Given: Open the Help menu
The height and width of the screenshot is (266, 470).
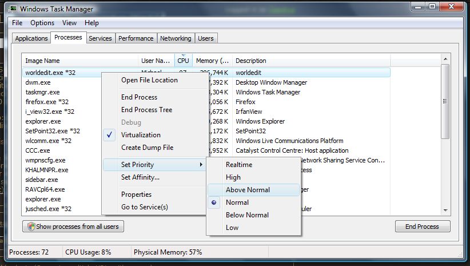Looking at the screenshot, I should coord(91,23).
